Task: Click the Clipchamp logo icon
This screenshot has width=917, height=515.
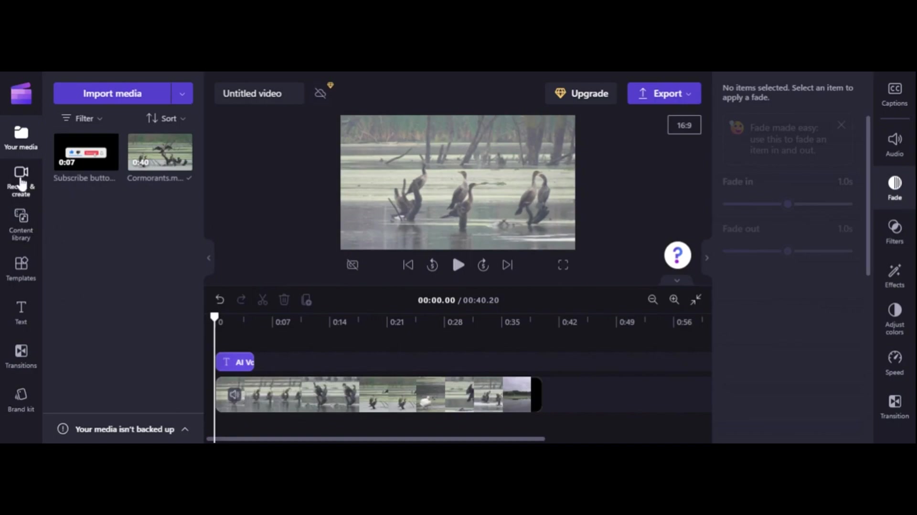Action: (x=21, y=93)
